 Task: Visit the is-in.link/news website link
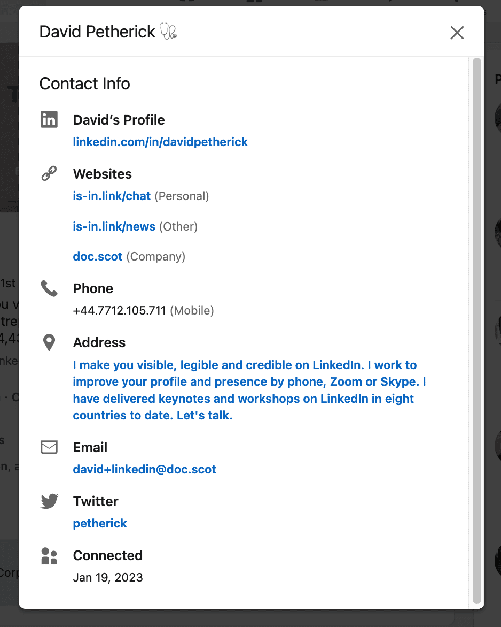114,226
